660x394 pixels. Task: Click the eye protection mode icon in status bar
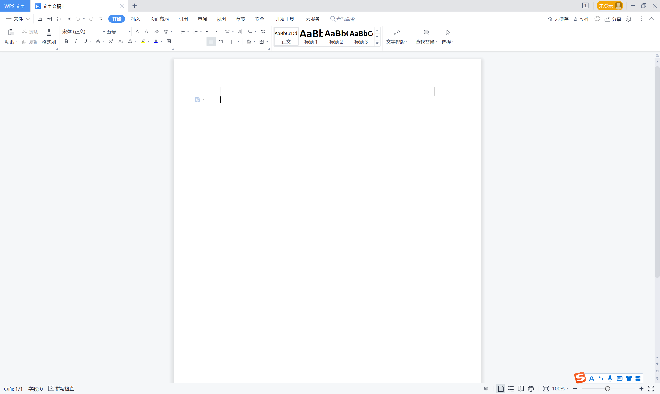coord(486,389)
